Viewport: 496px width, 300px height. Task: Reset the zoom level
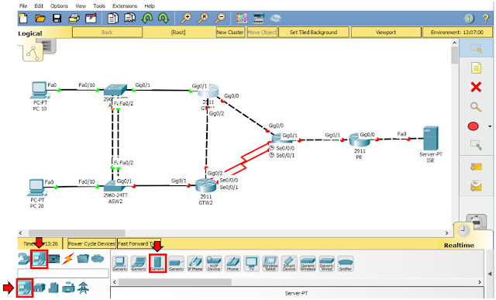point(203,19)
